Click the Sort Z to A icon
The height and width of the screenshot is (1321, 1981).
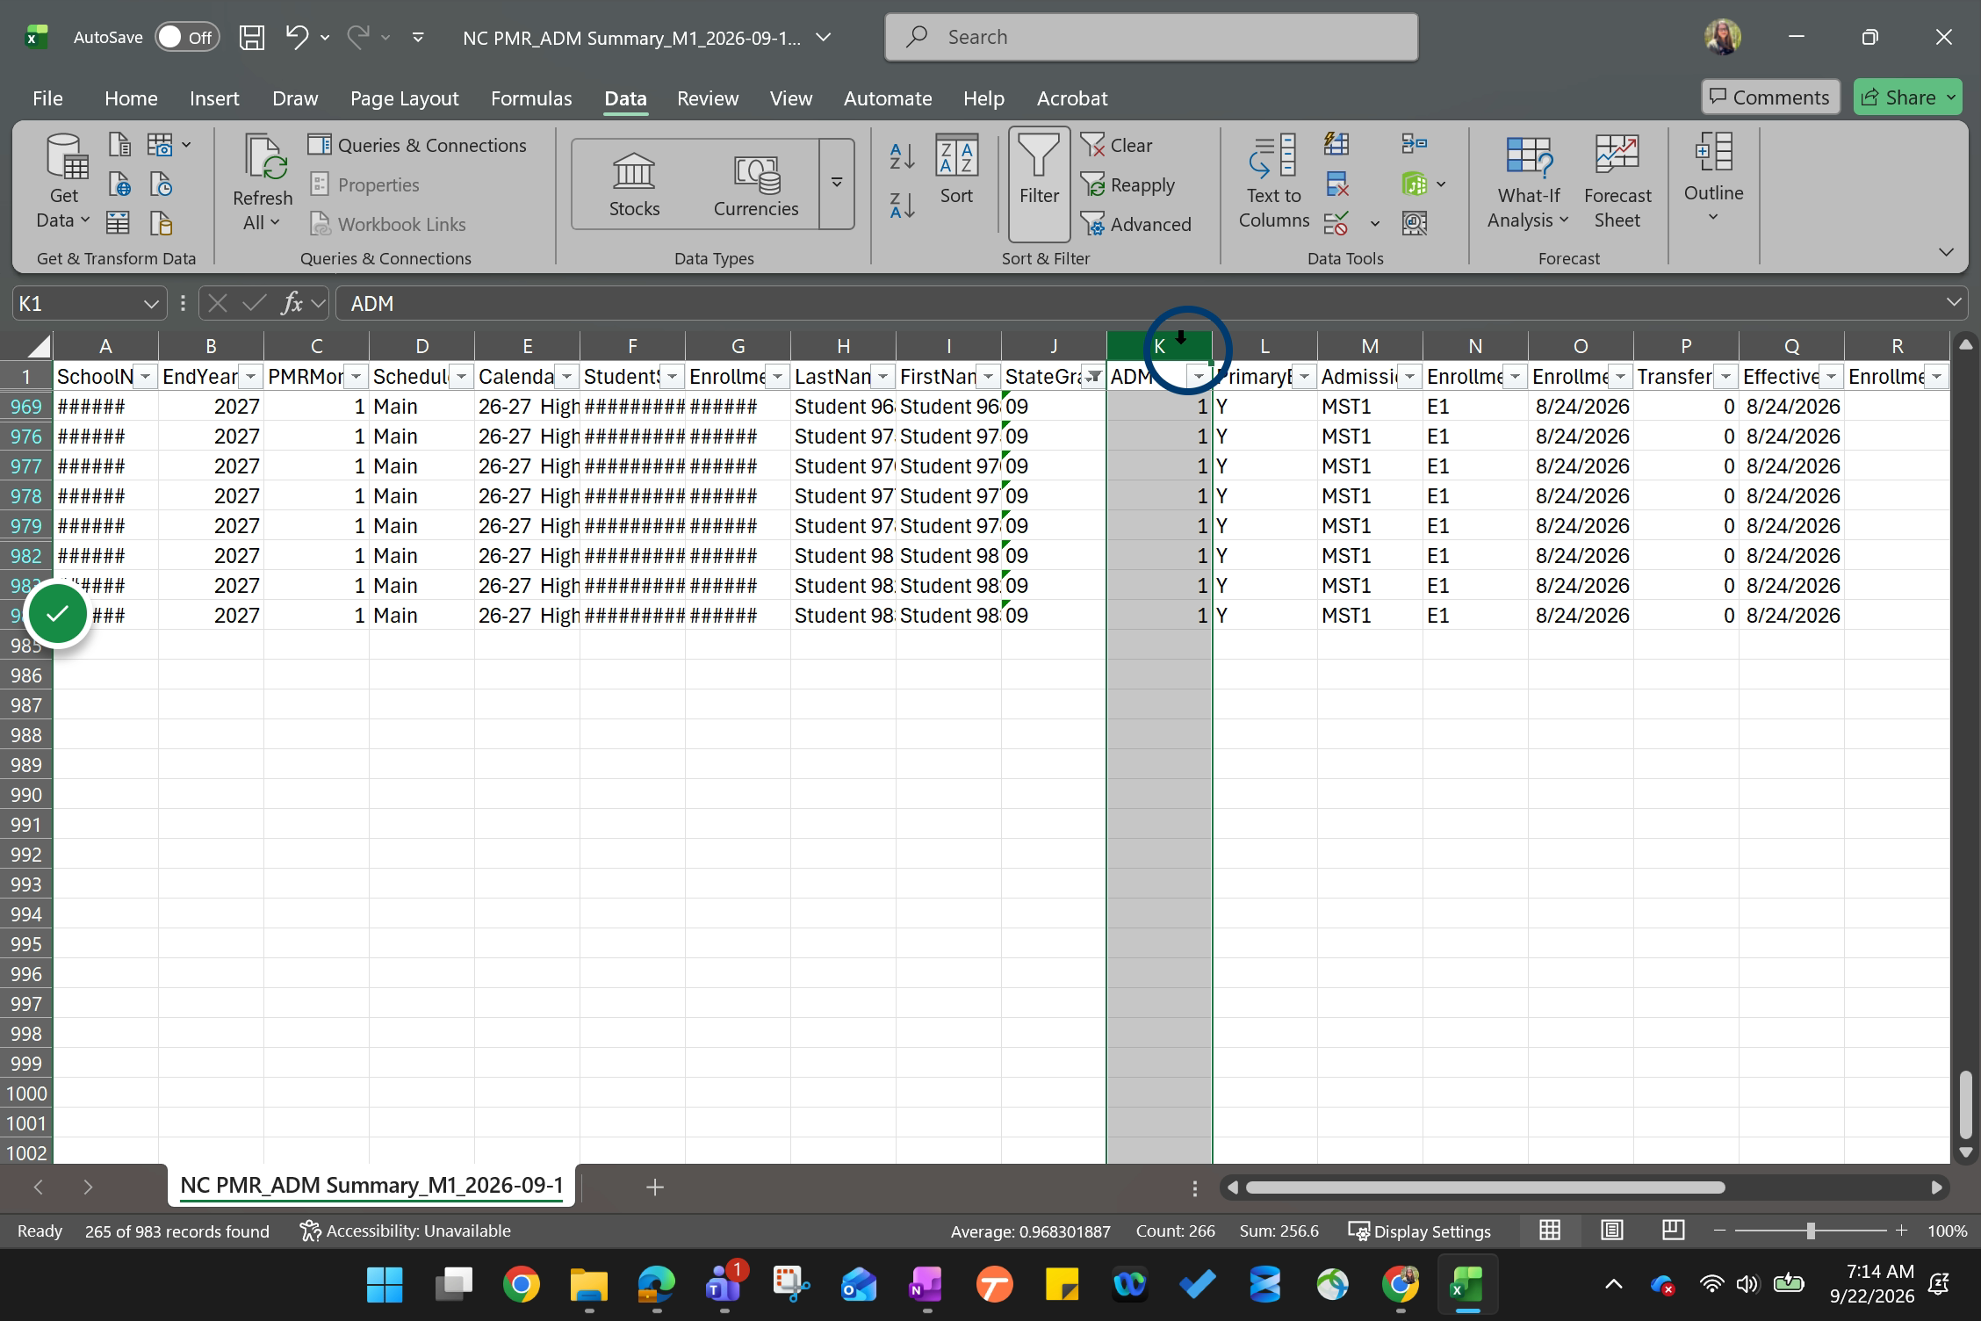click(x=902, y=206)
